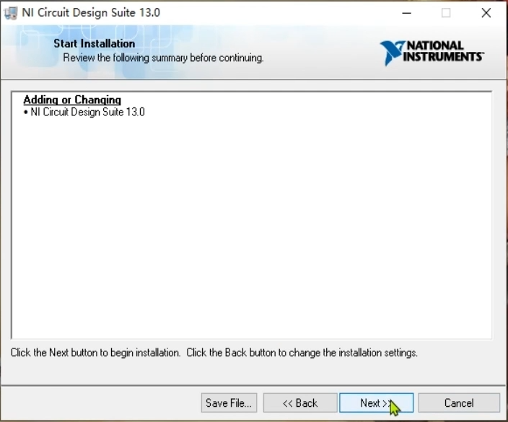508x422 pixels.
Task: Open the Save File... dialog
Action: point(229,403)
